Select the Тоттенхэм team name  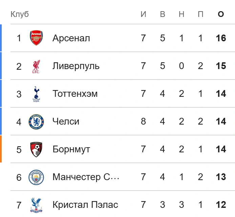pyautogui.click(x=75, y=93)
